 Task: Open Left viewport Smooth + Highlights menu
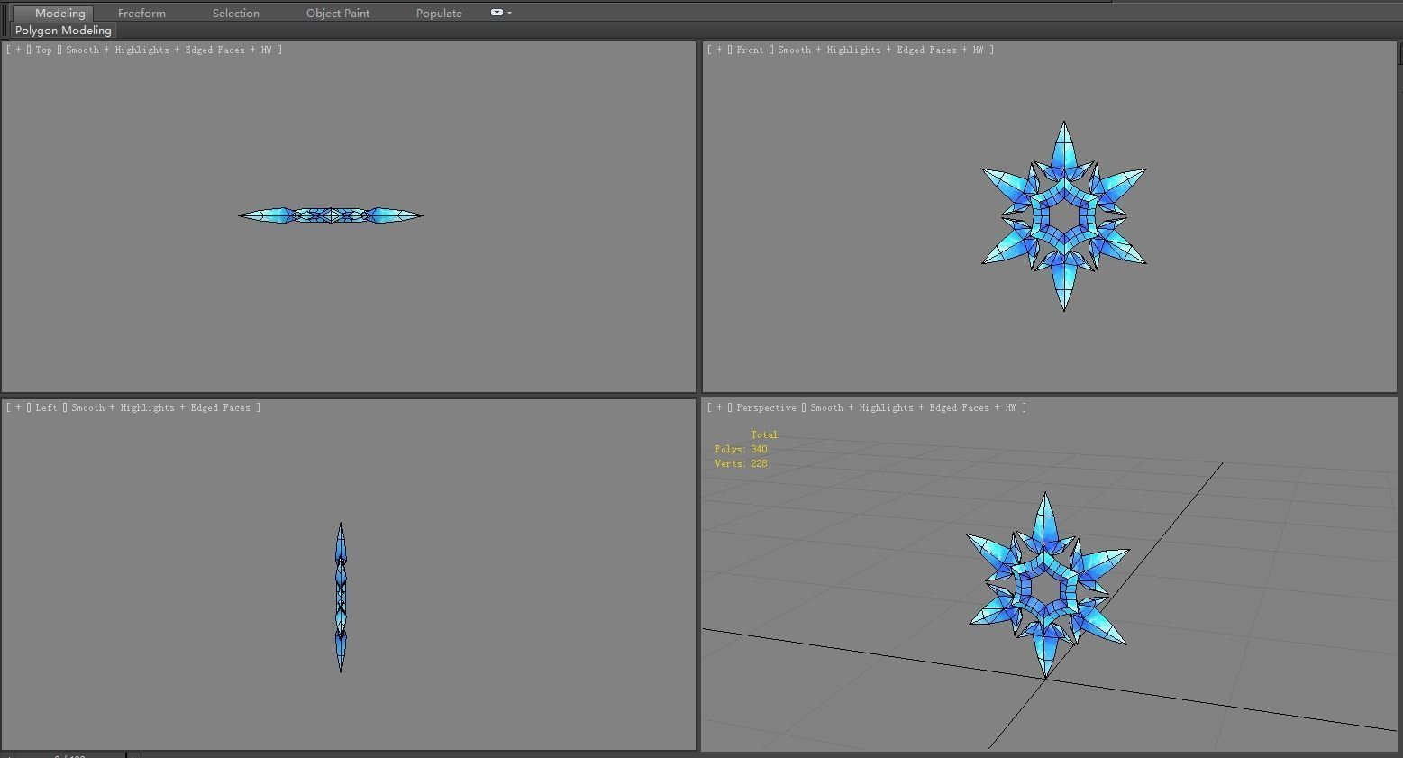pos(160,407)
